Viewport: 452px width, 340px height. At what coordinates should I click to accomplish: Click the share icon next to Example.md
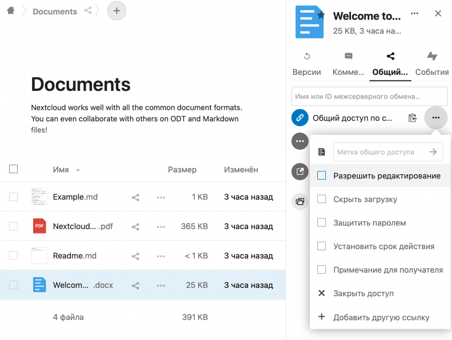click(135, 197)
